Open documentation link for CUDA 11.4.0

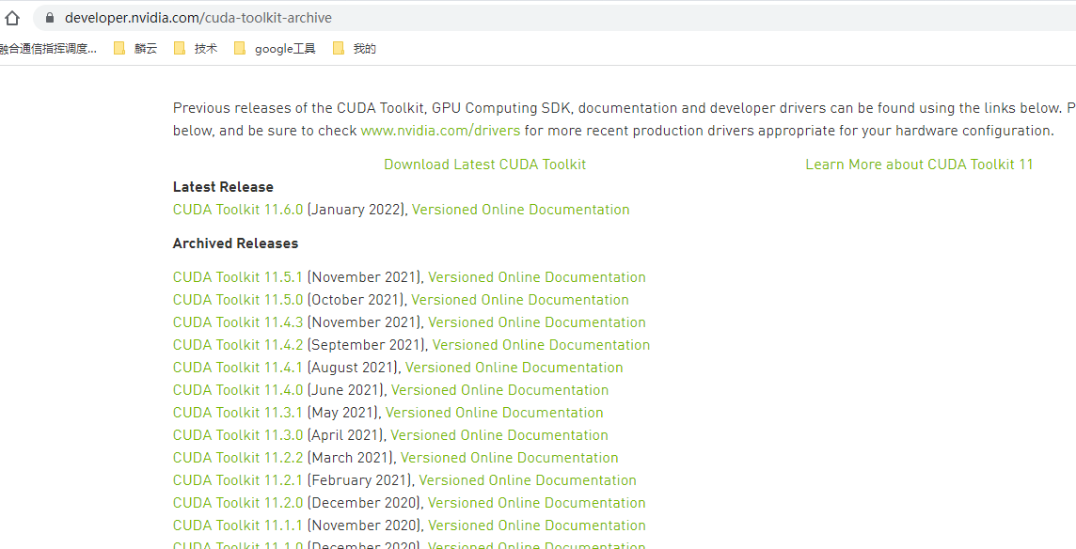pyautogui.click(x=499, y=390)
